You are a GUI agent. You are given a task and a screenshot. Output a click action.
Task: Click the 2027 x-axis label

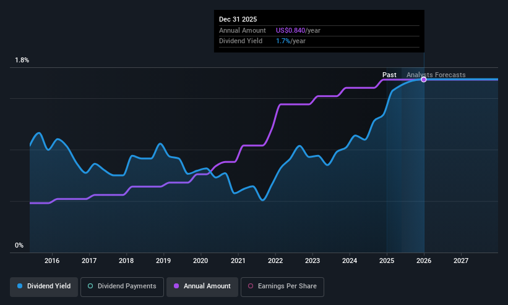[461, 261]
